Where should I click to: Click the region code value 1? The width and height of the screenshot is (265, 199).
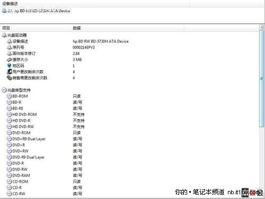pos(74,66)
